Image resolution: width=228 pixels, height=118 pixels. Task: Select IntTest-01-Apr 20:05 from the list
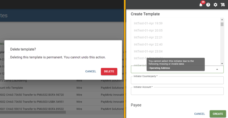[148, 30]
